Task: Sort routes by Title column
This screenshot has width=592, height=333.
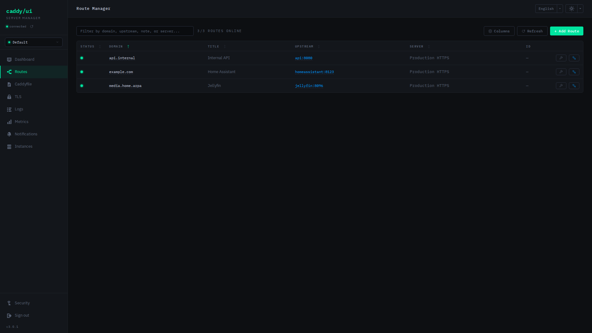Action: click(217, 47)
